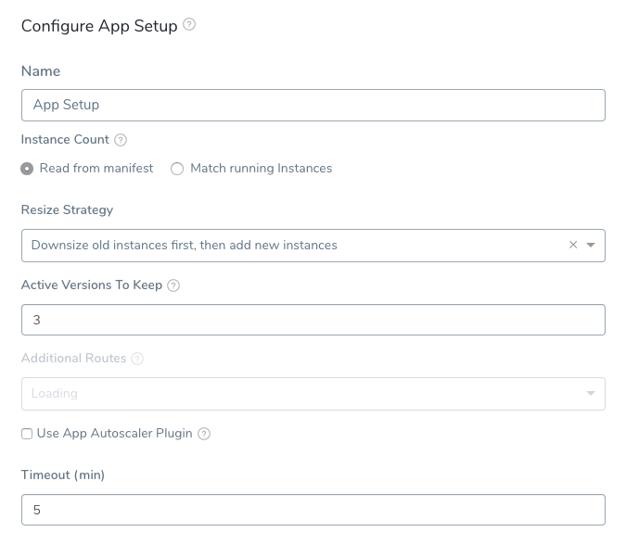Focus the Timeout (min) input field

tap(313, 510)
